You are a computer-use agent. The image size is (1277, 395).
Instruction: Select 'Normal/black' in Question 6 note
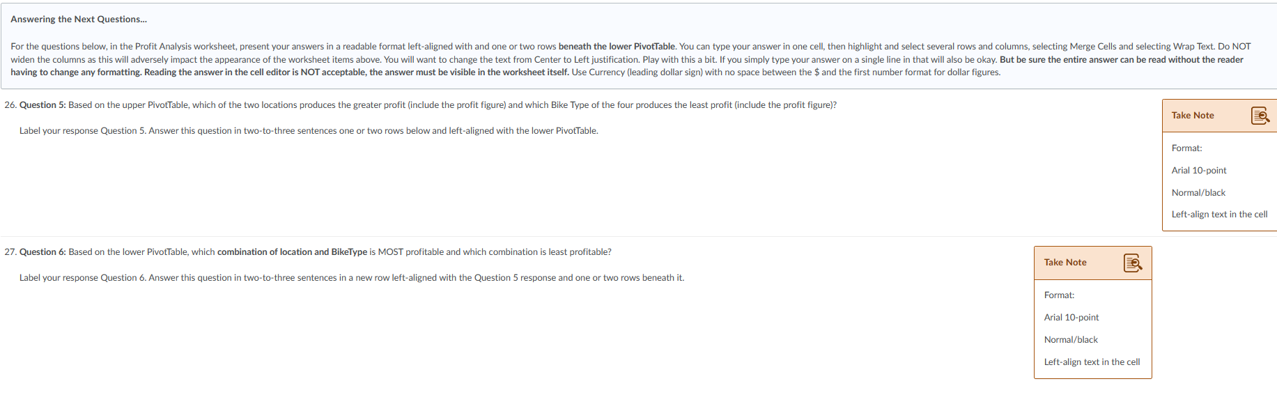[1071, 340]
